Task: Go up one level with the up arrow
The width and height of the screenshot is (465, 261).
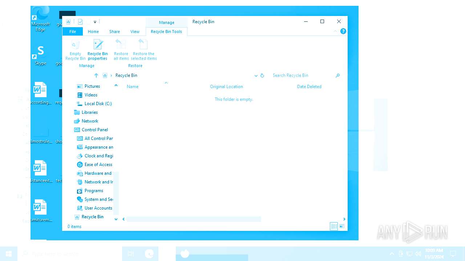Action: click(96, 75)
